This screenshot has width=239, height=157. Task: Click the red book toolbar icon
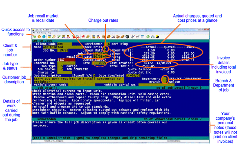pyautogui.click(x=83, y=36)
